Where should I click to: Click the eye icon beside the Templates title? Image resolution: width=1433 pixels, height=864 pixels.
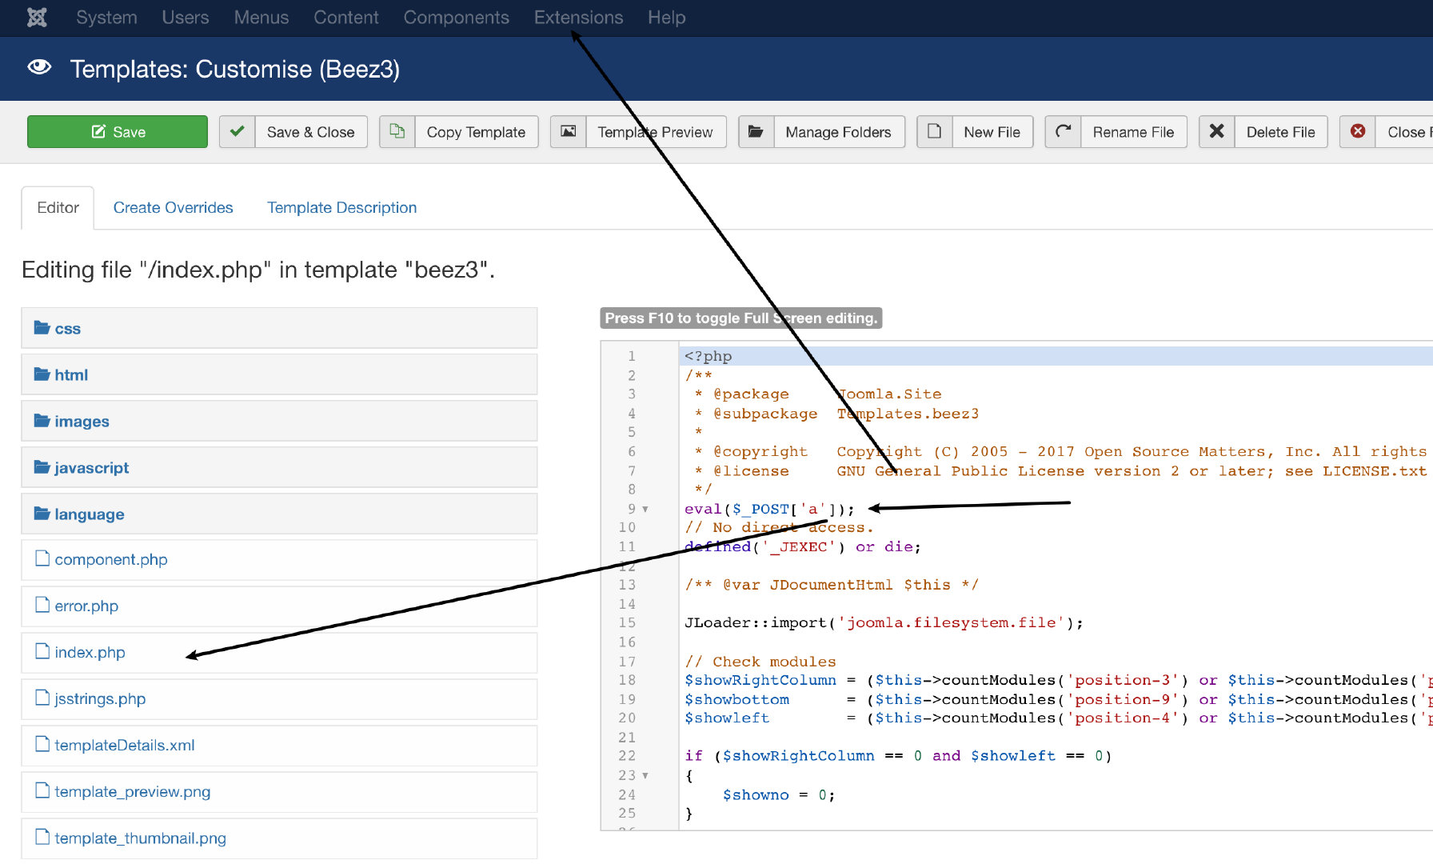click(39, 67)
